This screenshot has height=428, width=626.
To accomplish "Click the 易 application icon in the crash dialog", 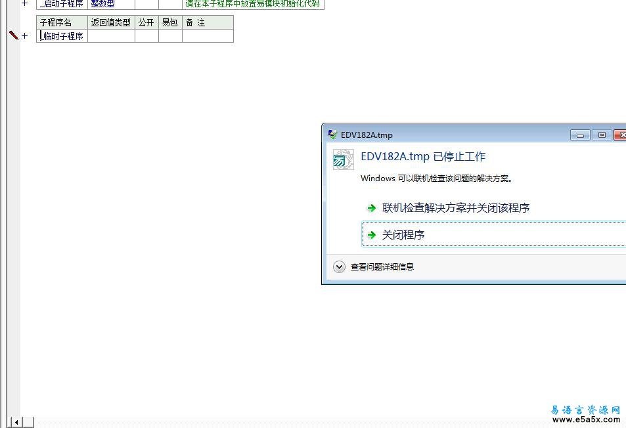I will tap(343, 160).
